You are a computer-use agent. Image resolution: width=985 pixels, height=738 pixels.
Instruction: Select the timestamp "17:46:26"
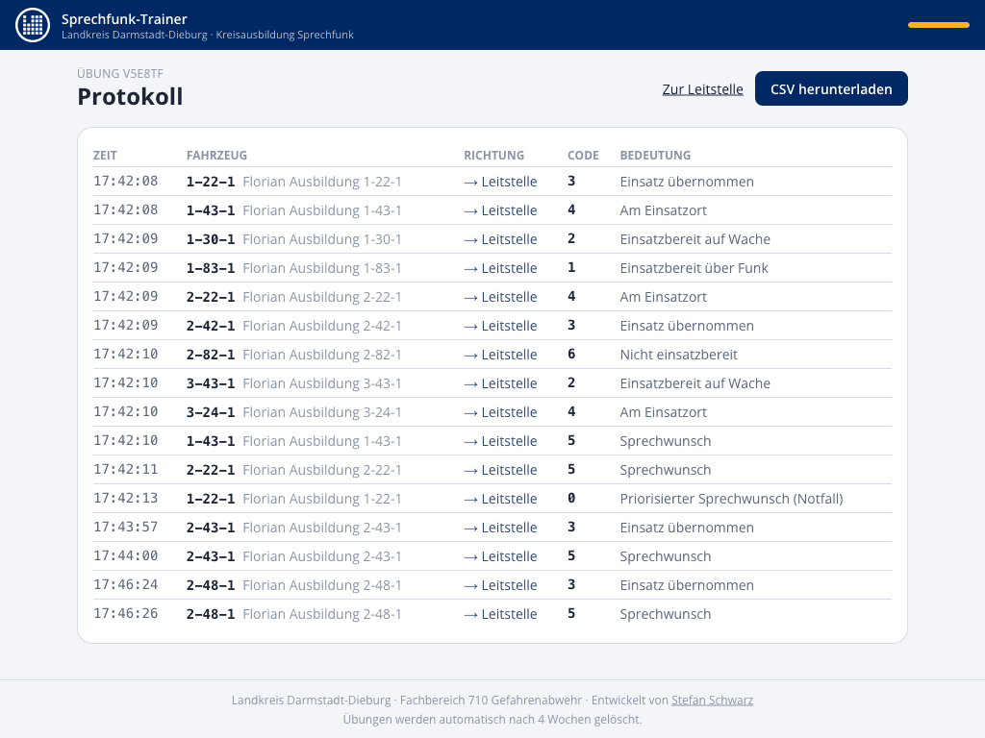click(126, 614)
